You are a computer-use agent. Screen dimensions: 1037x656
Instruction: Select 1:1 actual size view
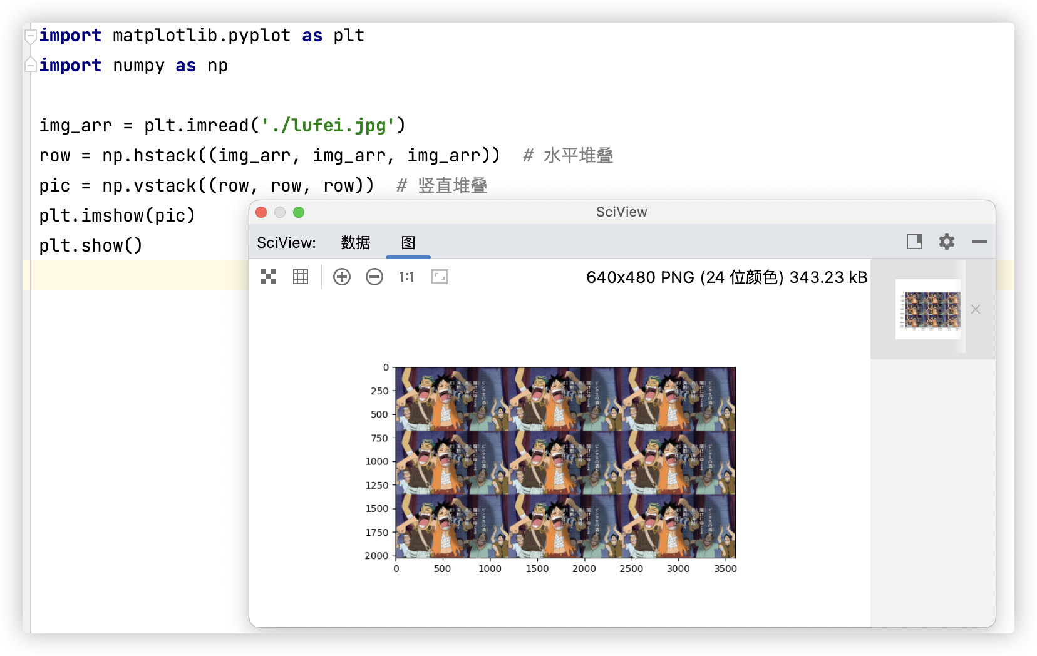406,276
